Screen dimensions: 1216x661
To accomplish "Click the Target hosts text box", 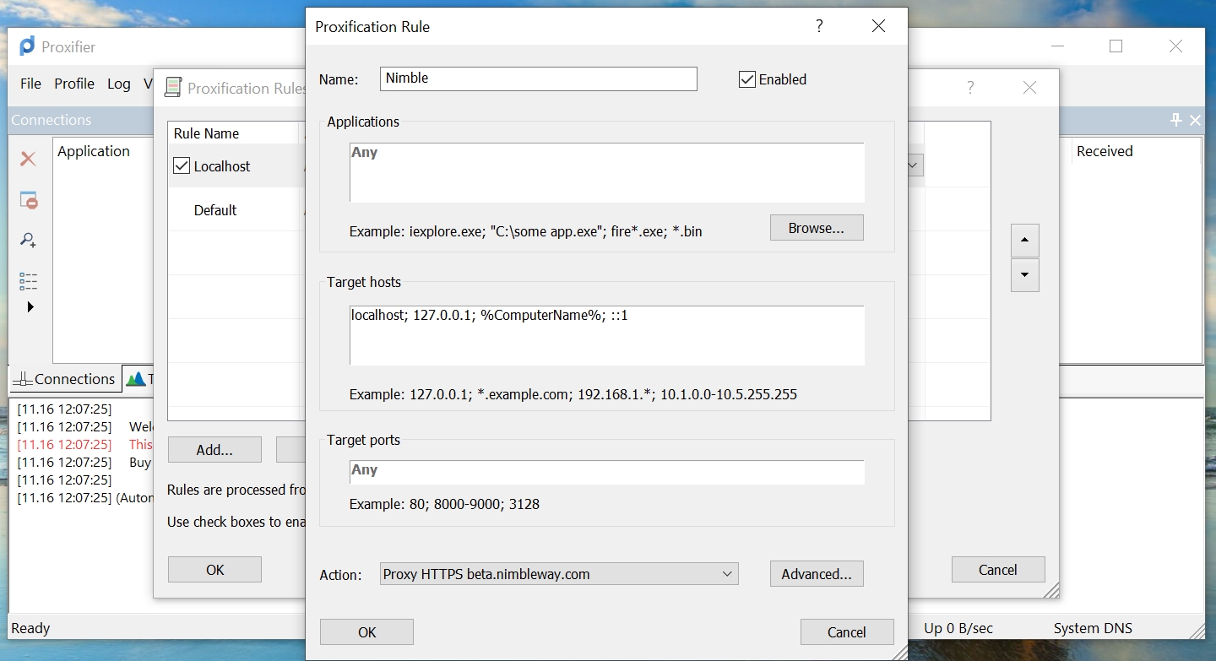I will [607, 336].
